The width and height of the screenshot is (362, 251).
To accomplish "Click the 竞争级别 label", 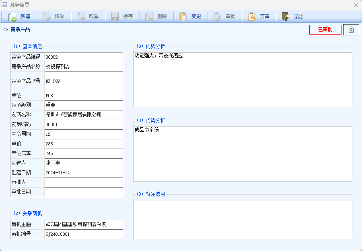I will pyautogui.click(x=21, y=105).
